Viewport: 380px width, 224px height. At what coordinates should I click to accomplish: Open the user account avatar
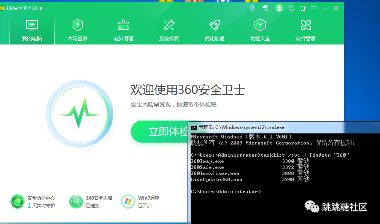(279, 8)
